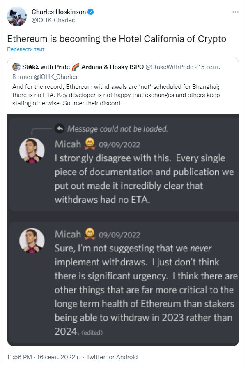The image size is (248, 365).
Task: Click the @StakeWithPride handle in the quoted tweet
Action: (x=169, y=67)
